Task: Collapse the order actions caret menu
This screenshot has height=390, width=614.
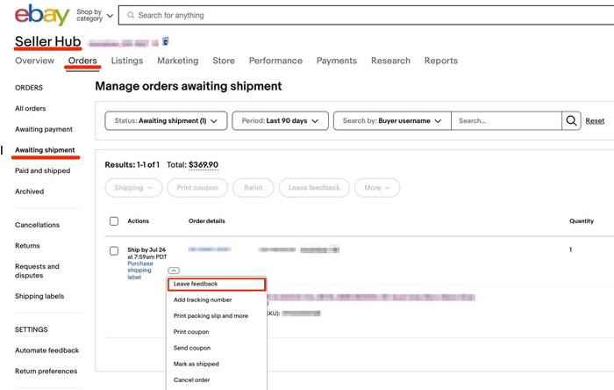Action: pos(174,271)
